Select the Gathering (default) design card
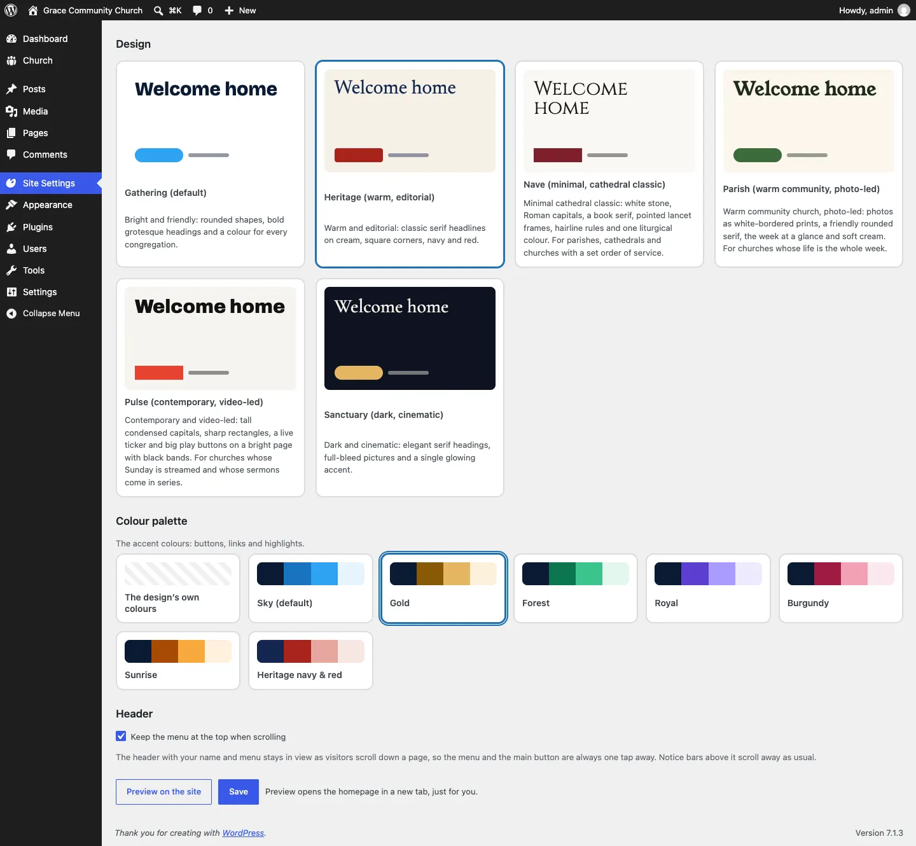Screen dimensions: 916x846 click(x=211, y=164)
